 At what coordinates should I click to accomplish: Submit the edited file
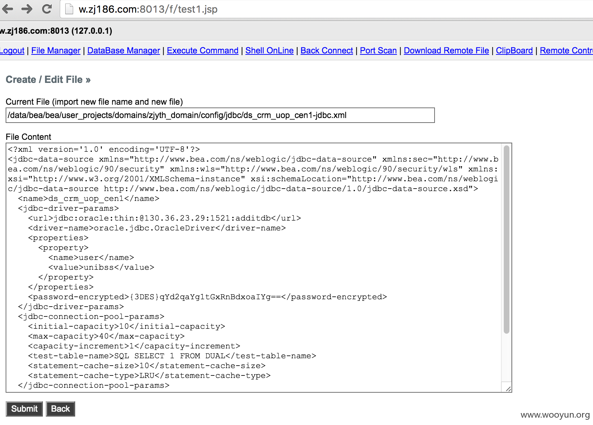24,409
